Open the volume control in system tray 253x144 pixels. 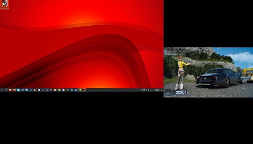[146, 90]
